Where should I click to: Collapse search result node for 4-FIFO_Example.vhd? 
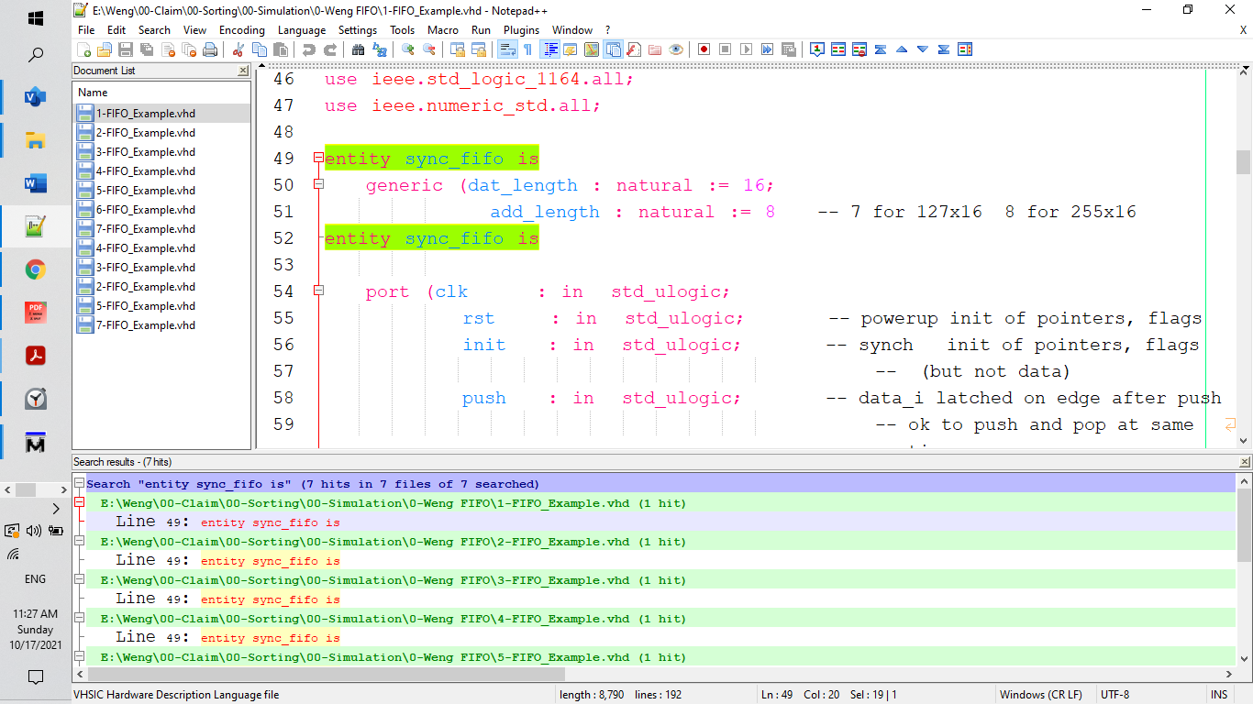[x=80, y=619]
